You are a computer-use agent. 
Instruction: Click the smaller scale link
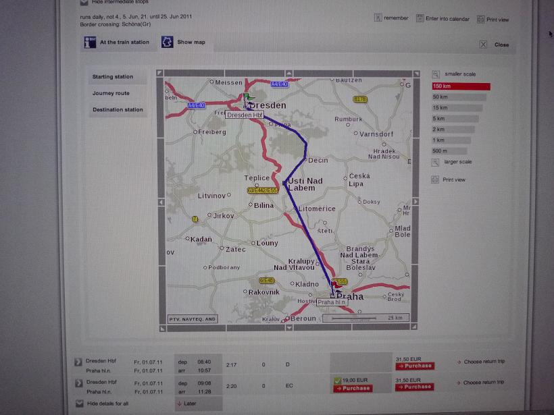[460, 74]
